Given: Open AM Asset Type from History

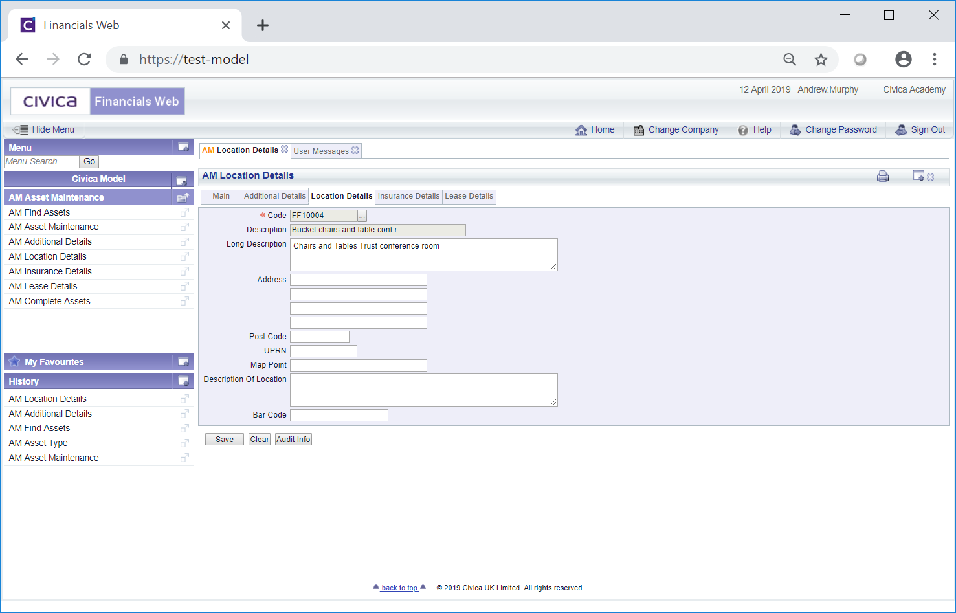Looking at the screenshot, I should coord(38,443).
